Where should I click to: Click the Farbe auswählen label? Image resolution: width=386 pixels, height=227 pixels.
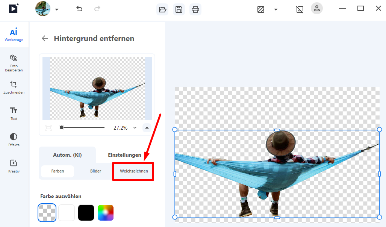(61, 196)
